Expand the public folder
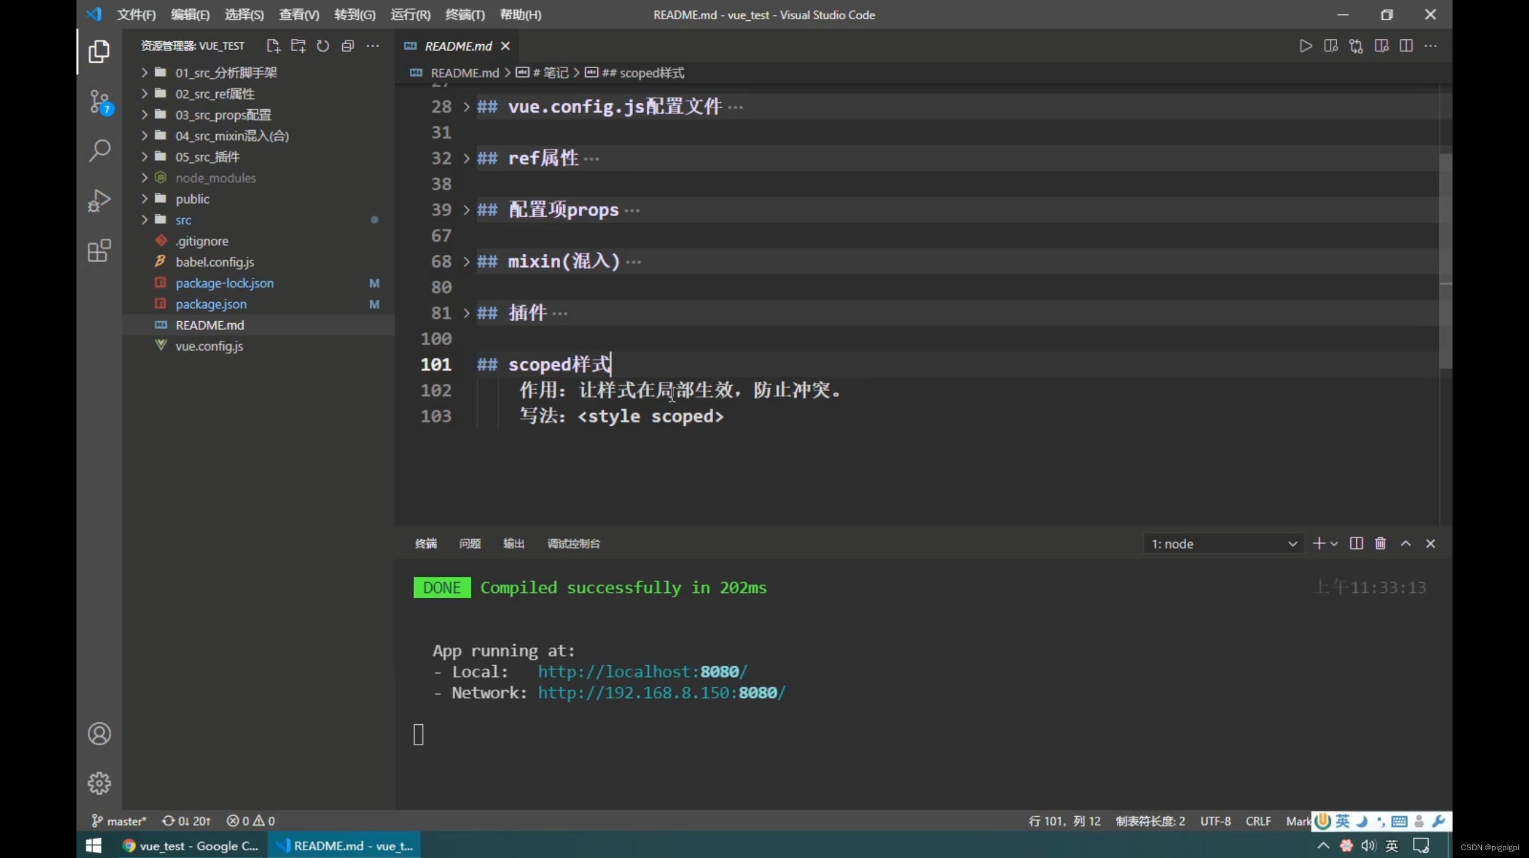 click(x=144, y=199)
